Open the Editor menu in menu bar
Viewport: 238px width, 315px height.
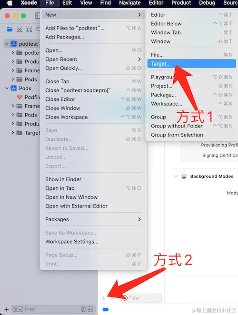pyautogui.click(x=156, y=3)
